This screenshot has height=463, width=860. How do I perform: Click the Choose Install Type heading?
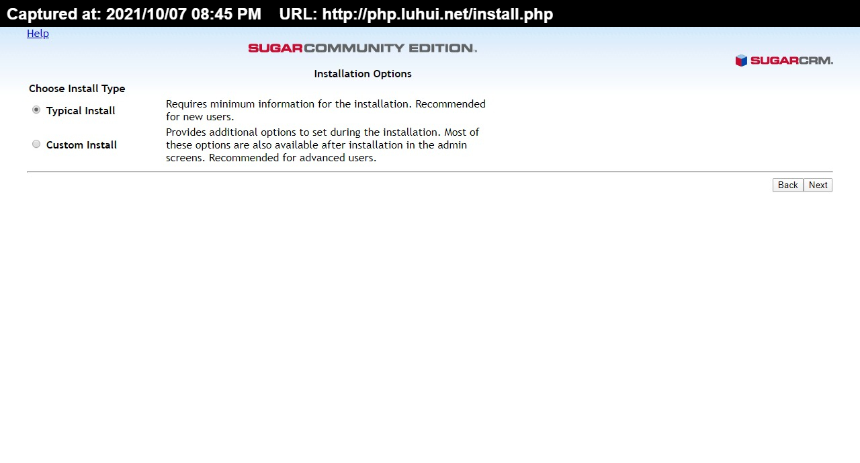(x=77, y=89)
